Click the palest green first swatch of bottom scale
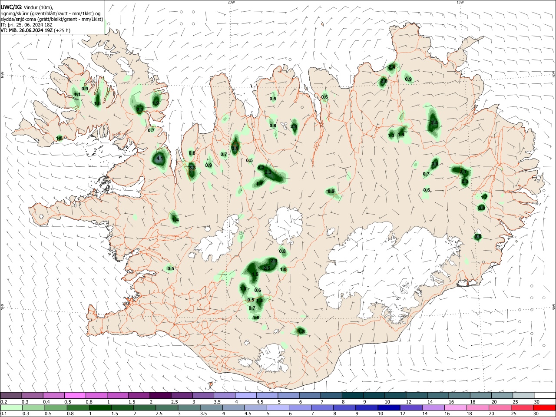The width and height of the screenshot is (556, 417). tap(11, 407)
